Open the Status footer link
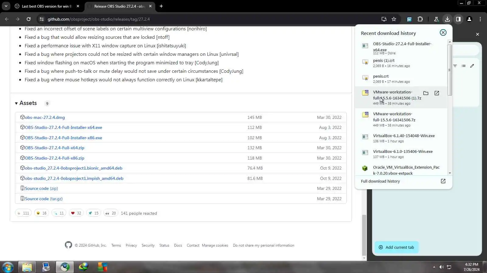Image resolution: width=487 pixels, height=273 pixels. (x=164, y=245)
